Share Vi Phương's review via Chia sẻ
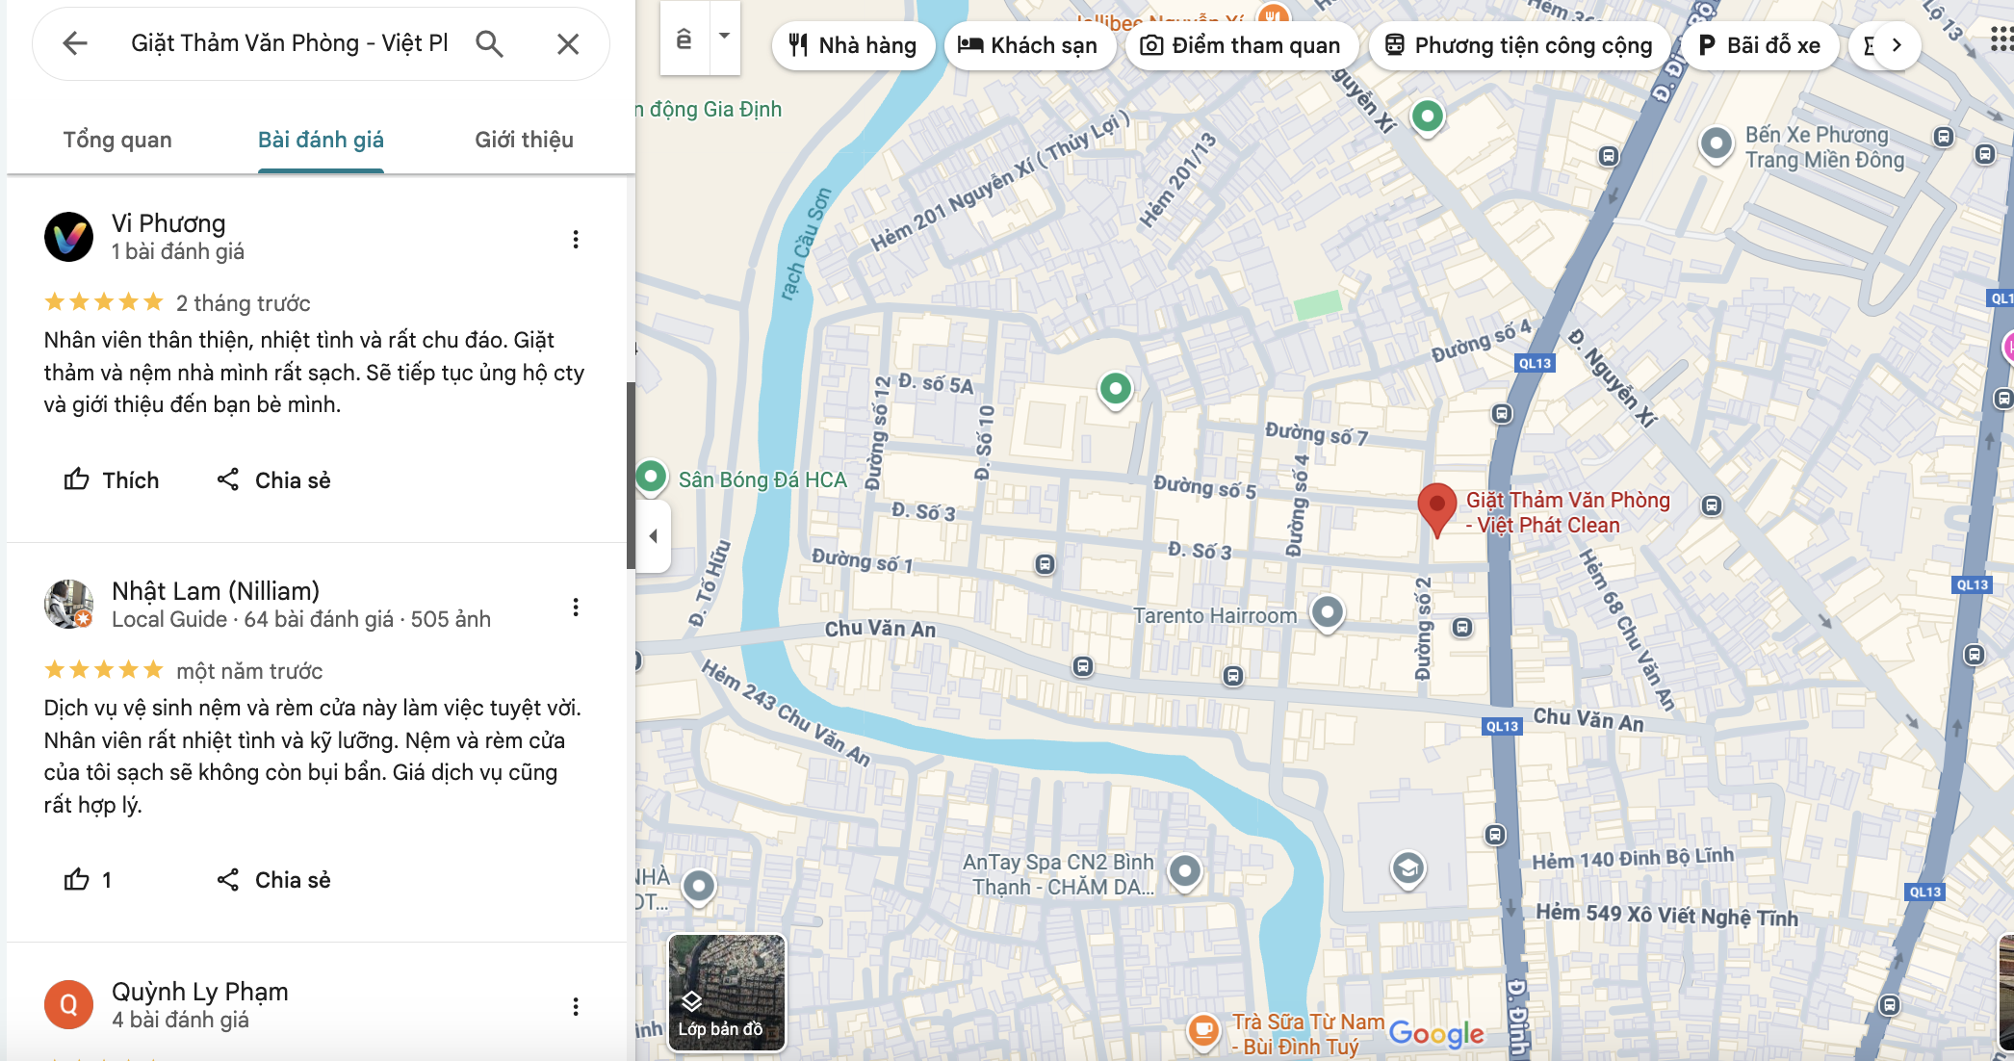 coord(273,479)
